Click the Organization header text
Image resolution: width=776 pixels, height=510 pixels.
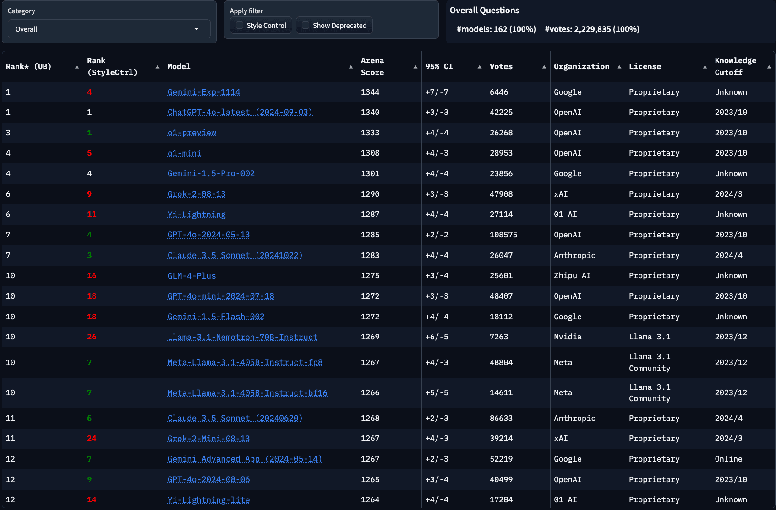pos(582,66)
